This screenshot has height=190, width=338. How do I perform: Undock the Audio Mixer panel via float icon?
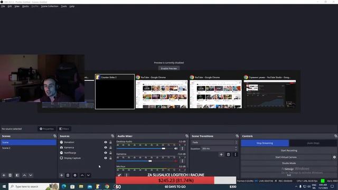click(186, 136)
